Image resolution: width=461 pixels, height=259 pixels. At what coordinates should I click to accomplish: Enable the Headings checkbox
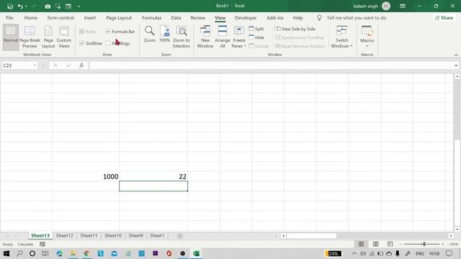click(107, 43)
